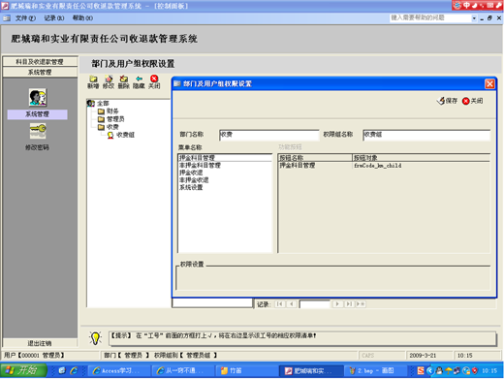The width and height of the screenshot is (504, 379).
Task: Open the 开始 Start button
Action: [23, 370]
